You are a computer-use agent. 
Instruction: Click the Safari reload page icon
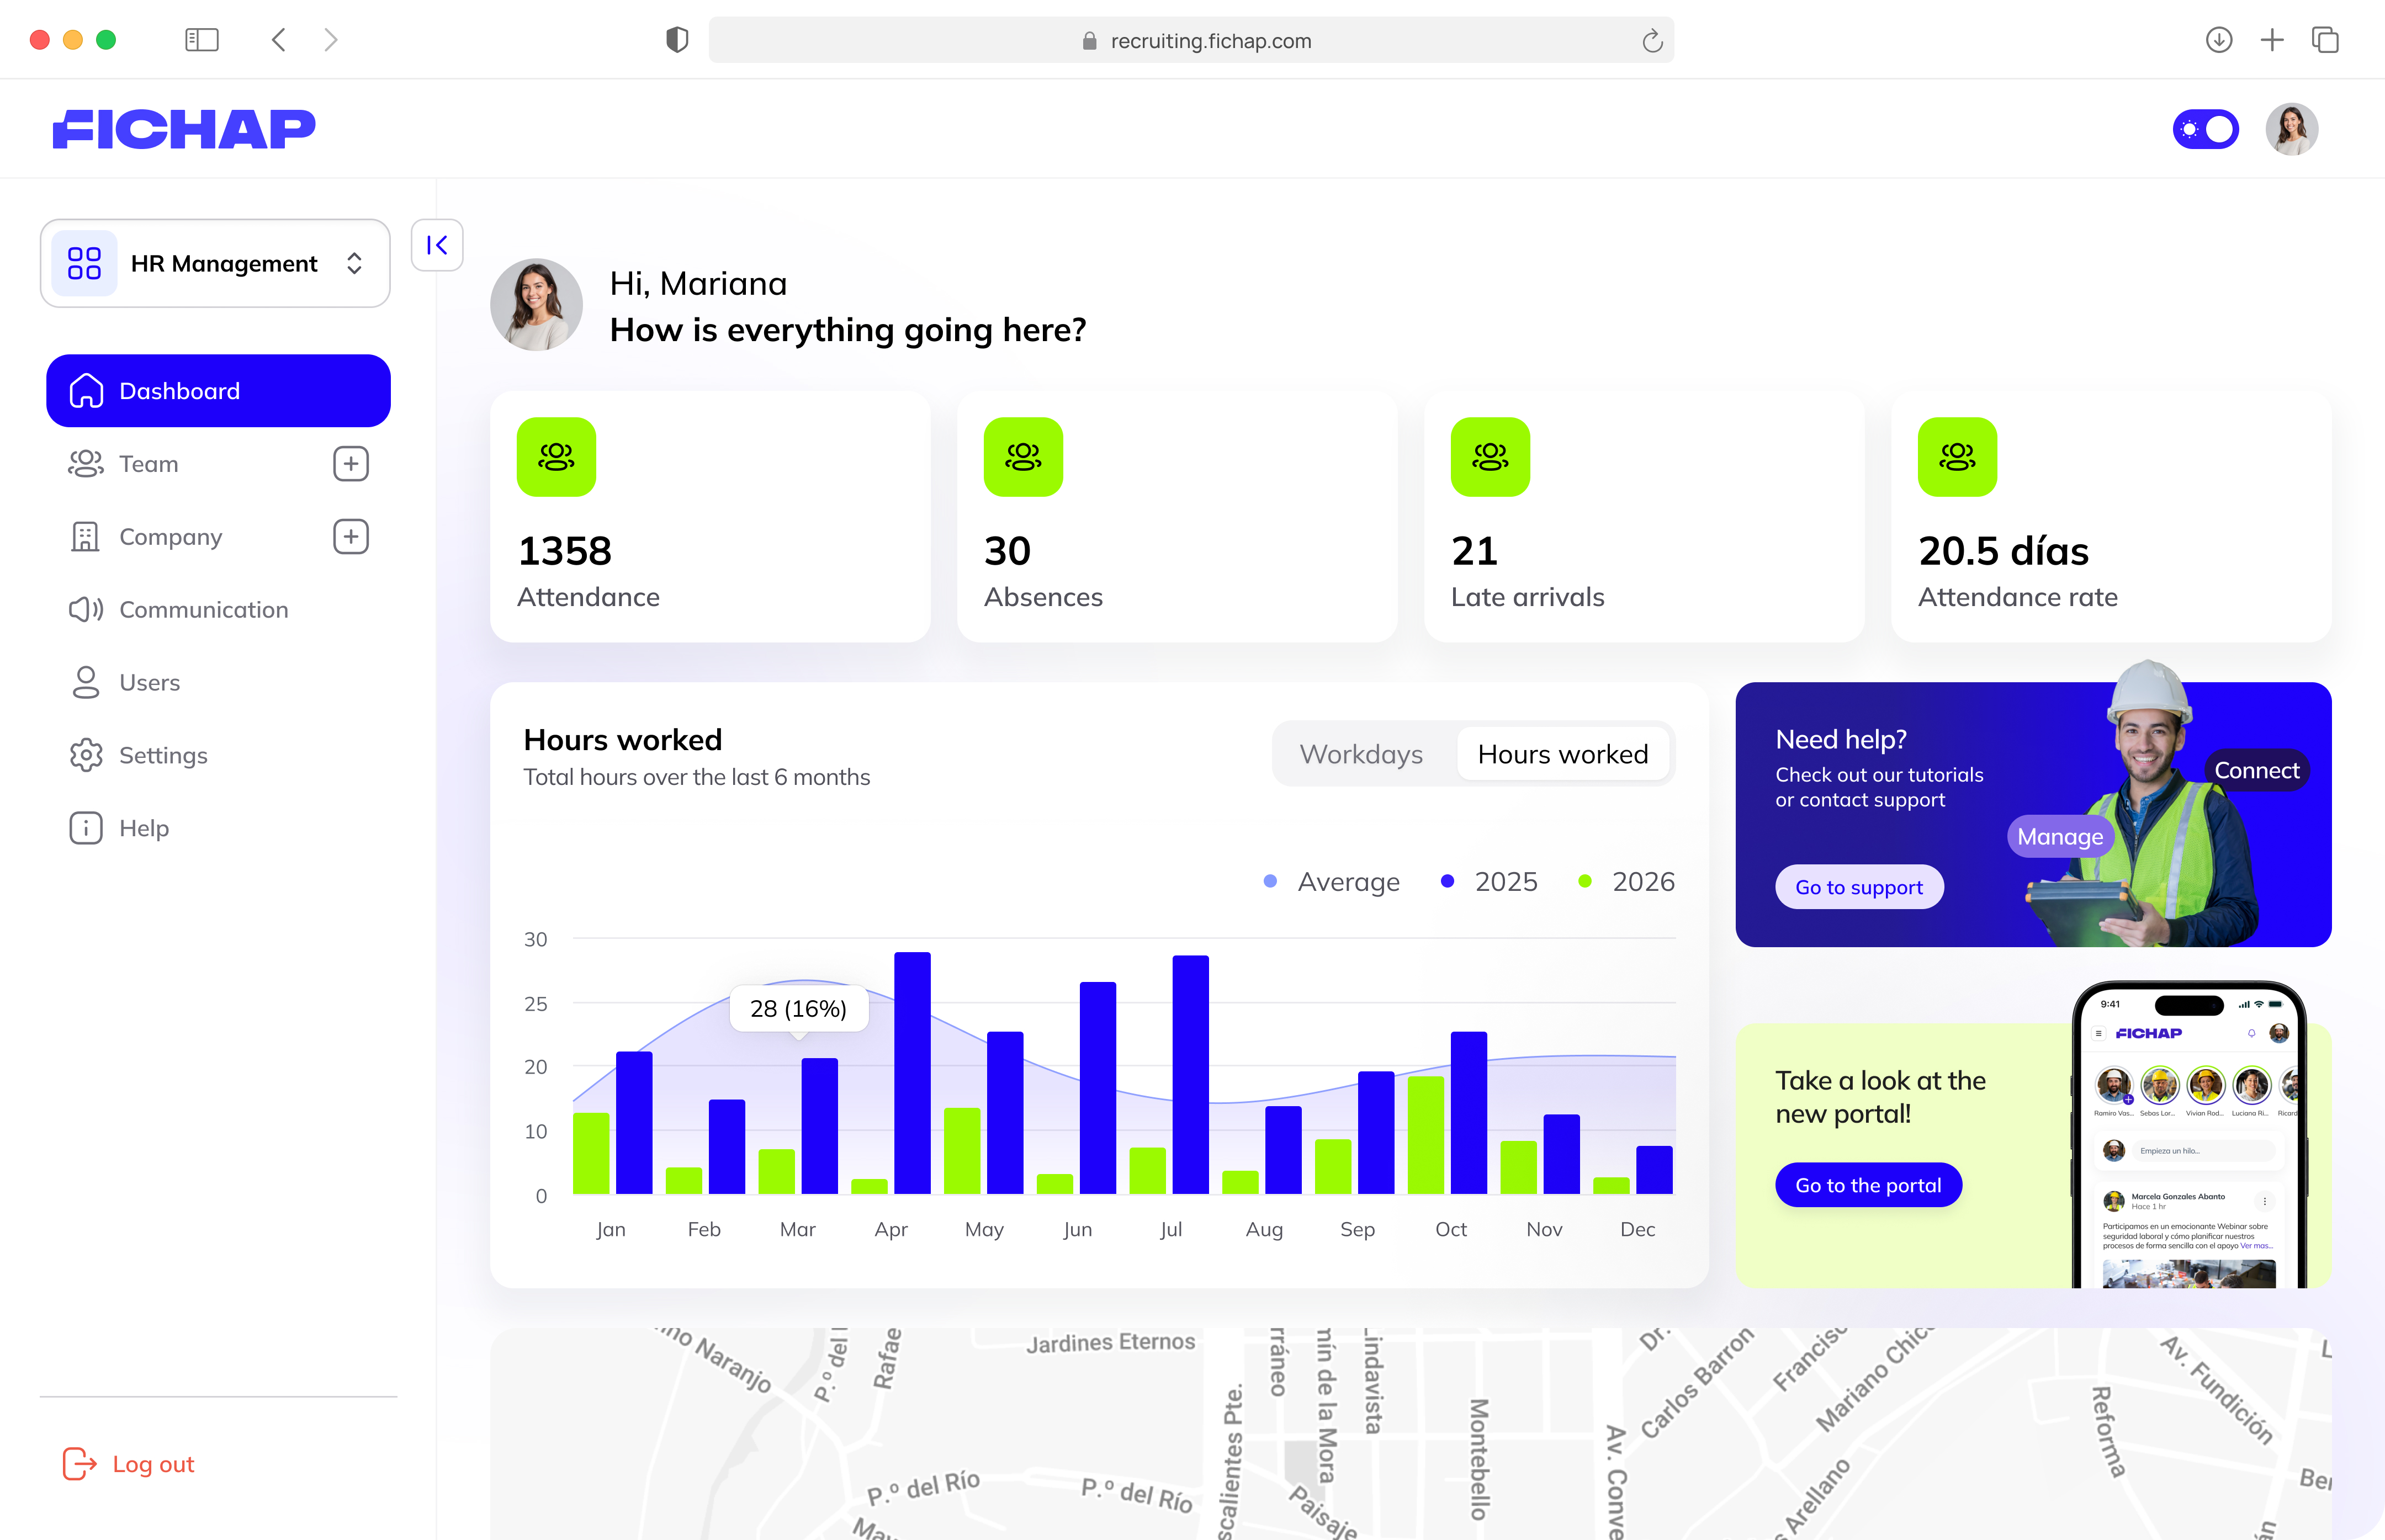point(1651,41)
